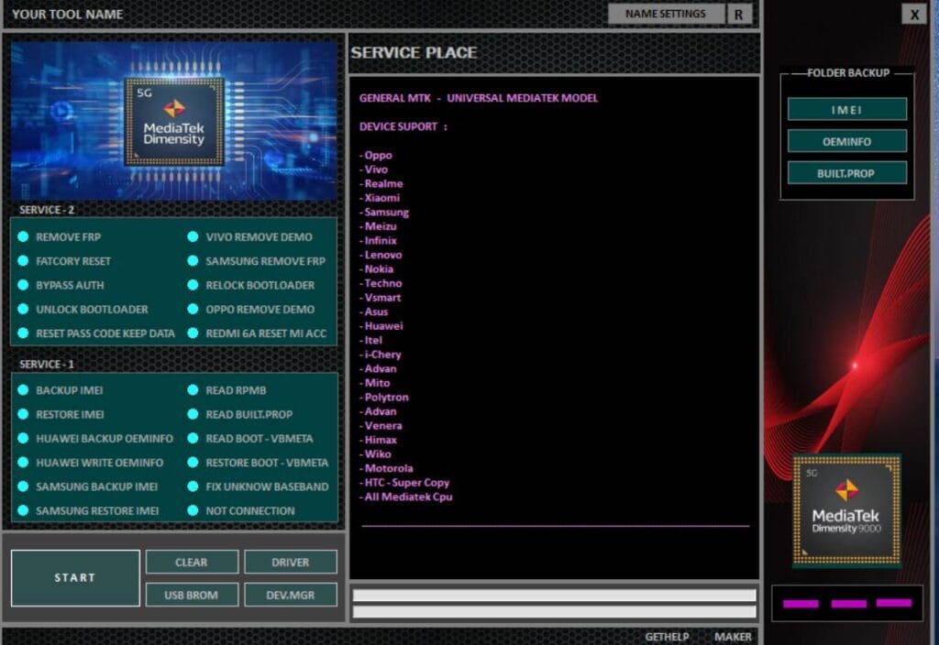Select READ RPMB radio option
The image size is (939, 645).
[193, 390]
